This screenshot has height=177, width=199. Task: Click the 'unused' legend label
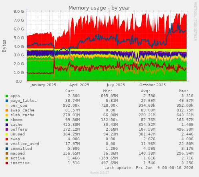[18, 134]
